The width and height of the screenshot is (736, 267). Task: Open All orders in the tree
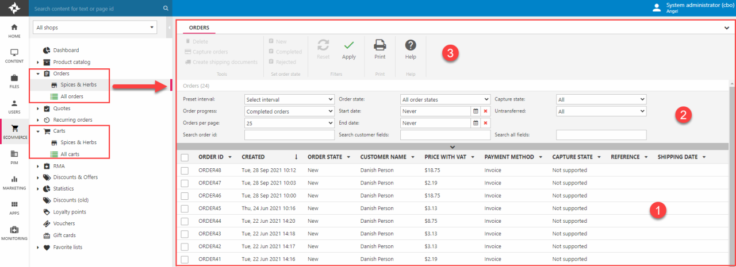pos(71,96)
